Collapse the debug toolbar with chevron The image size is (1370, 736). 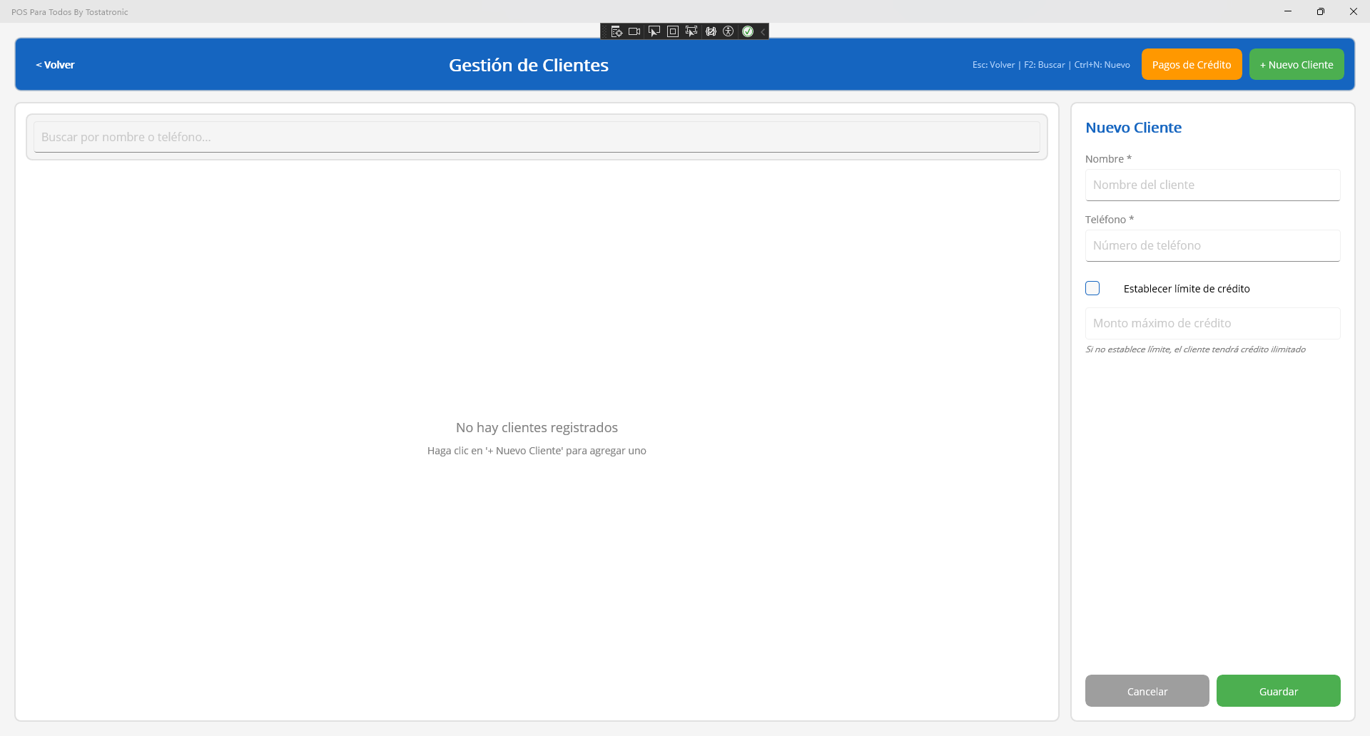point(763,31)
